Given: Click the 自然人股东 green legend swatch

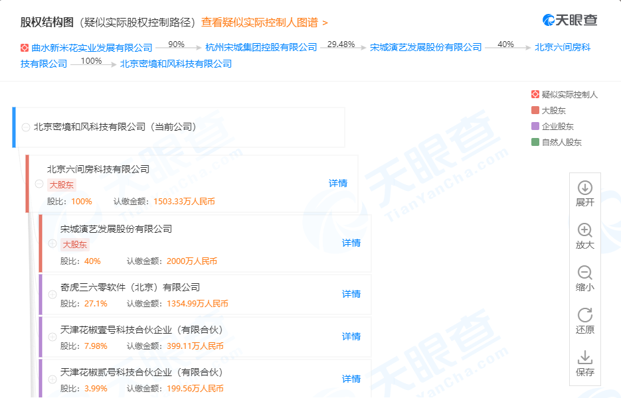Looking at the screenshot, I should [x=535, y=142].
